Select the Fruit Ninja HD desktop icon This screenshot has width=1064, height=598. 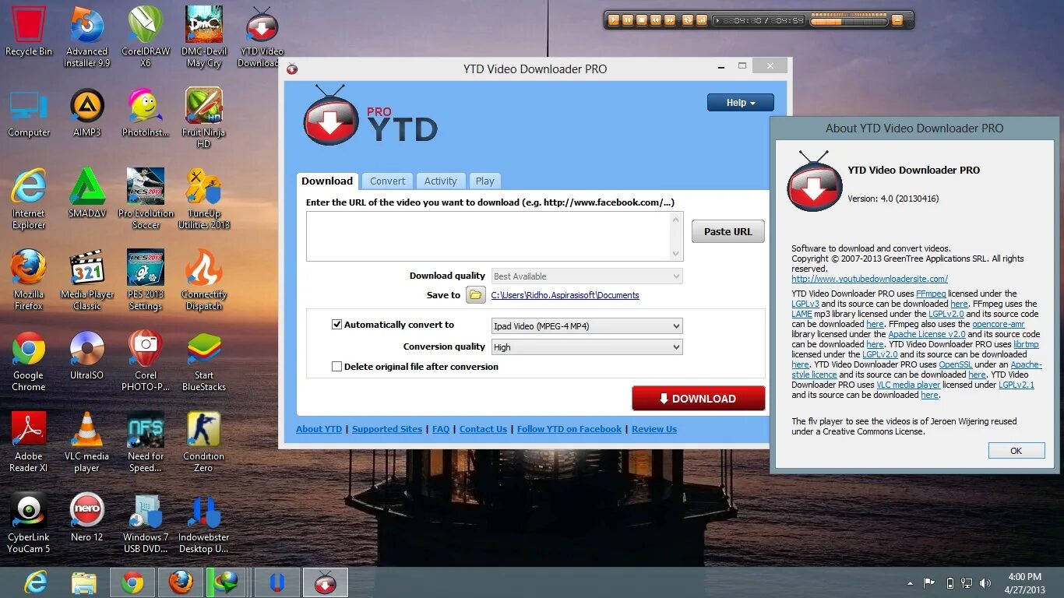pyautogui.click(x=204, y=118)
